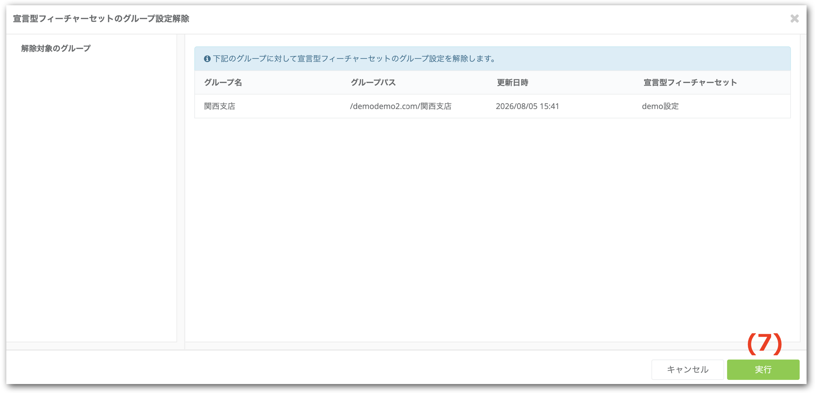Click the 更新日時 column header
Image resolution: width=815 pixels, height=397 pixels.
512,82
